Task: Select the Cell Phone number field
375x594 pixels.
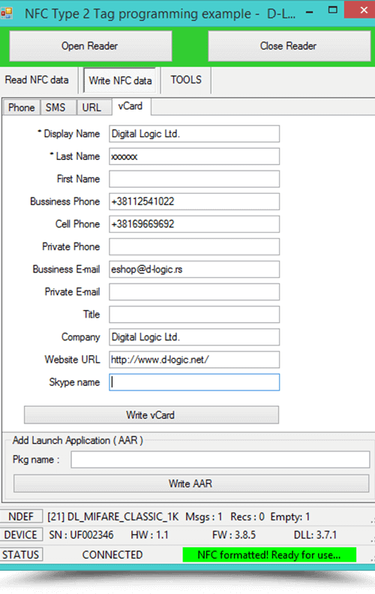Action: coord(194,224)
